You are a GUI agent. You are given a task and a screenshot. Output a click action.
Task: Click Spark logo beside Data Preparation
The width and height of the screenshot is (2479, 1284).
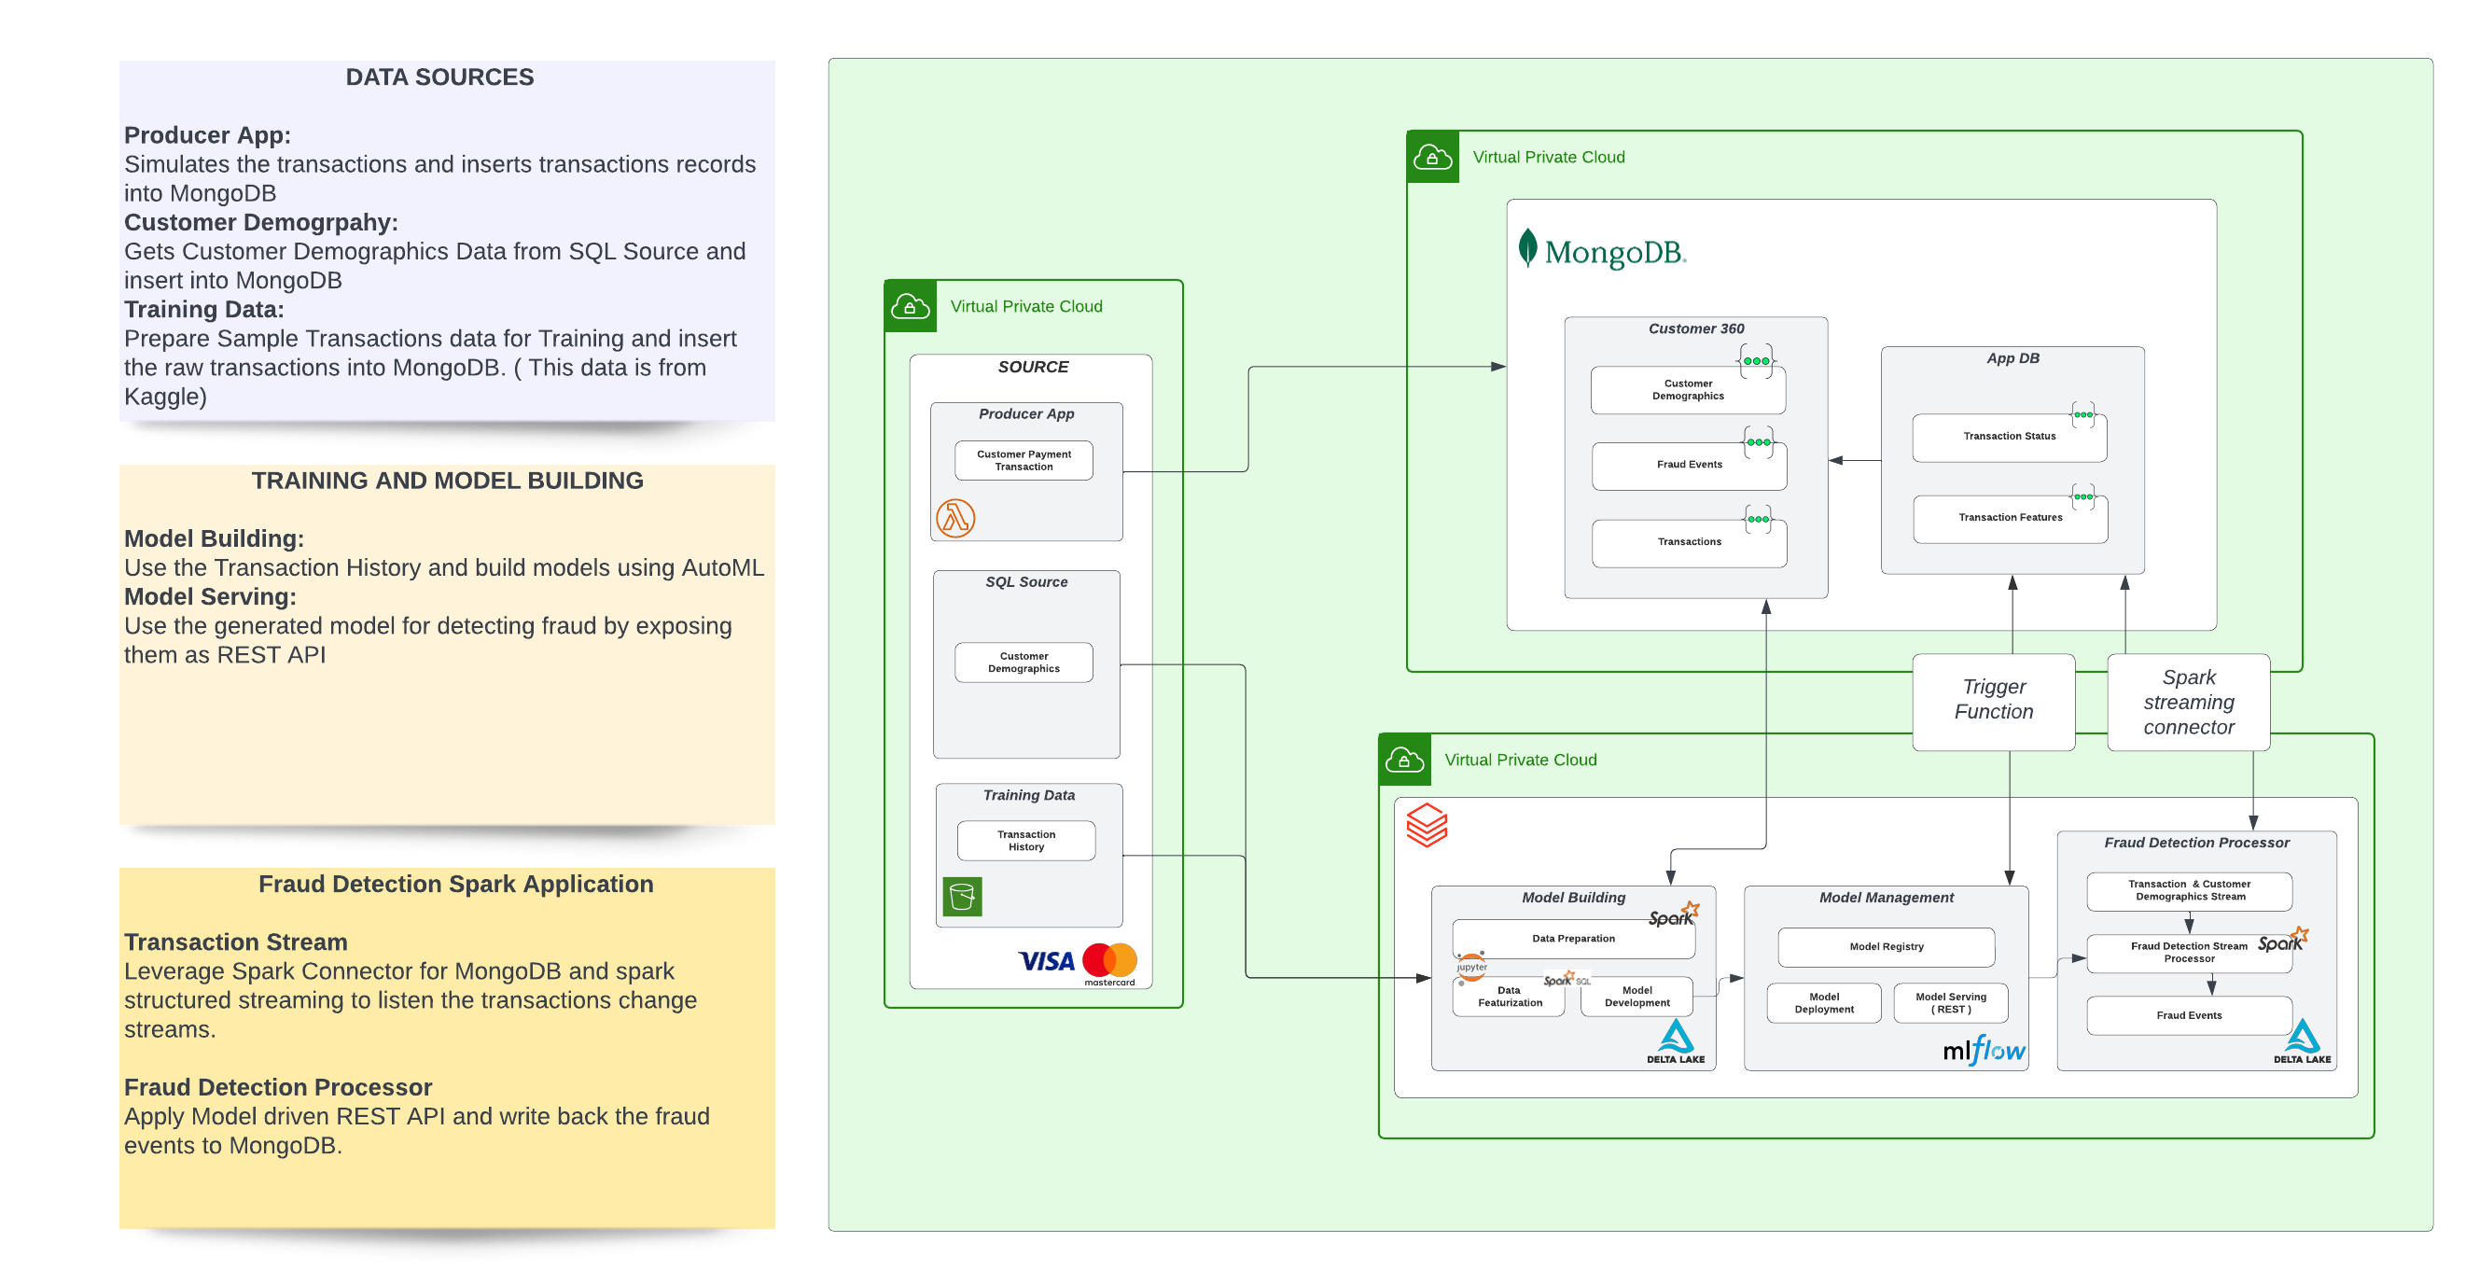click(1674, 915)
